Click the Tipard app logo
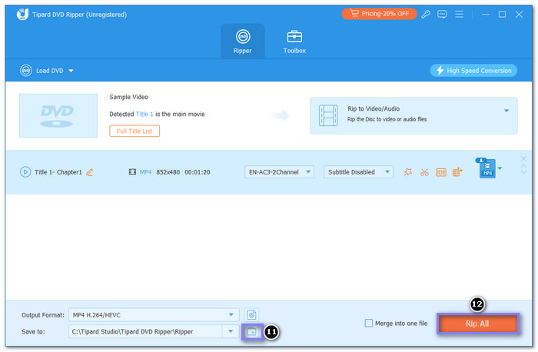This screenshot has height=352, width=538. pos(22,15)
